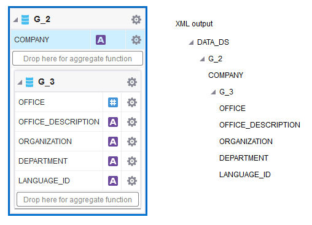
Task: Collapse G_3 node in XML output
Action: [x=213, y=92]
